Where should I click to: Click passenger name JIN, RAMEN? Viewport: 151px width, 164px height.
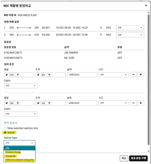[x=71, y=53]
